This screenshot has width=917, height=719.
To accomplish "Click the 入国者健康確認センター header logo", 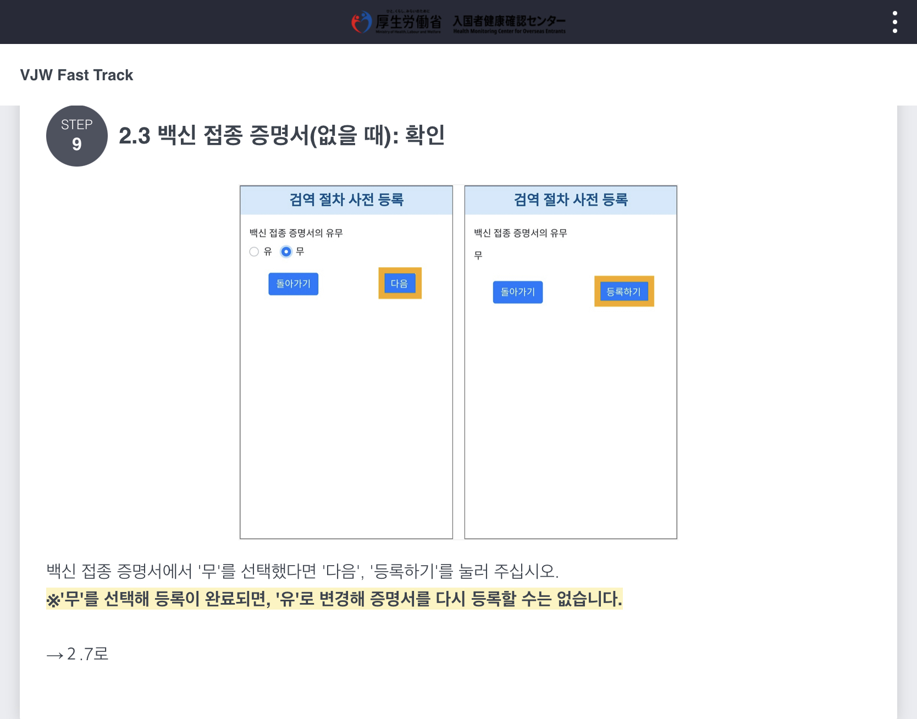I will pos(510,23).
